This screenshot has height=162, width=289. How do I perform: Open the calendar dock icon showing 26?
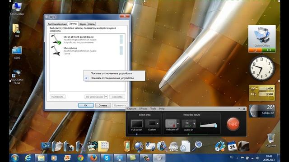(x=232, y=146)
